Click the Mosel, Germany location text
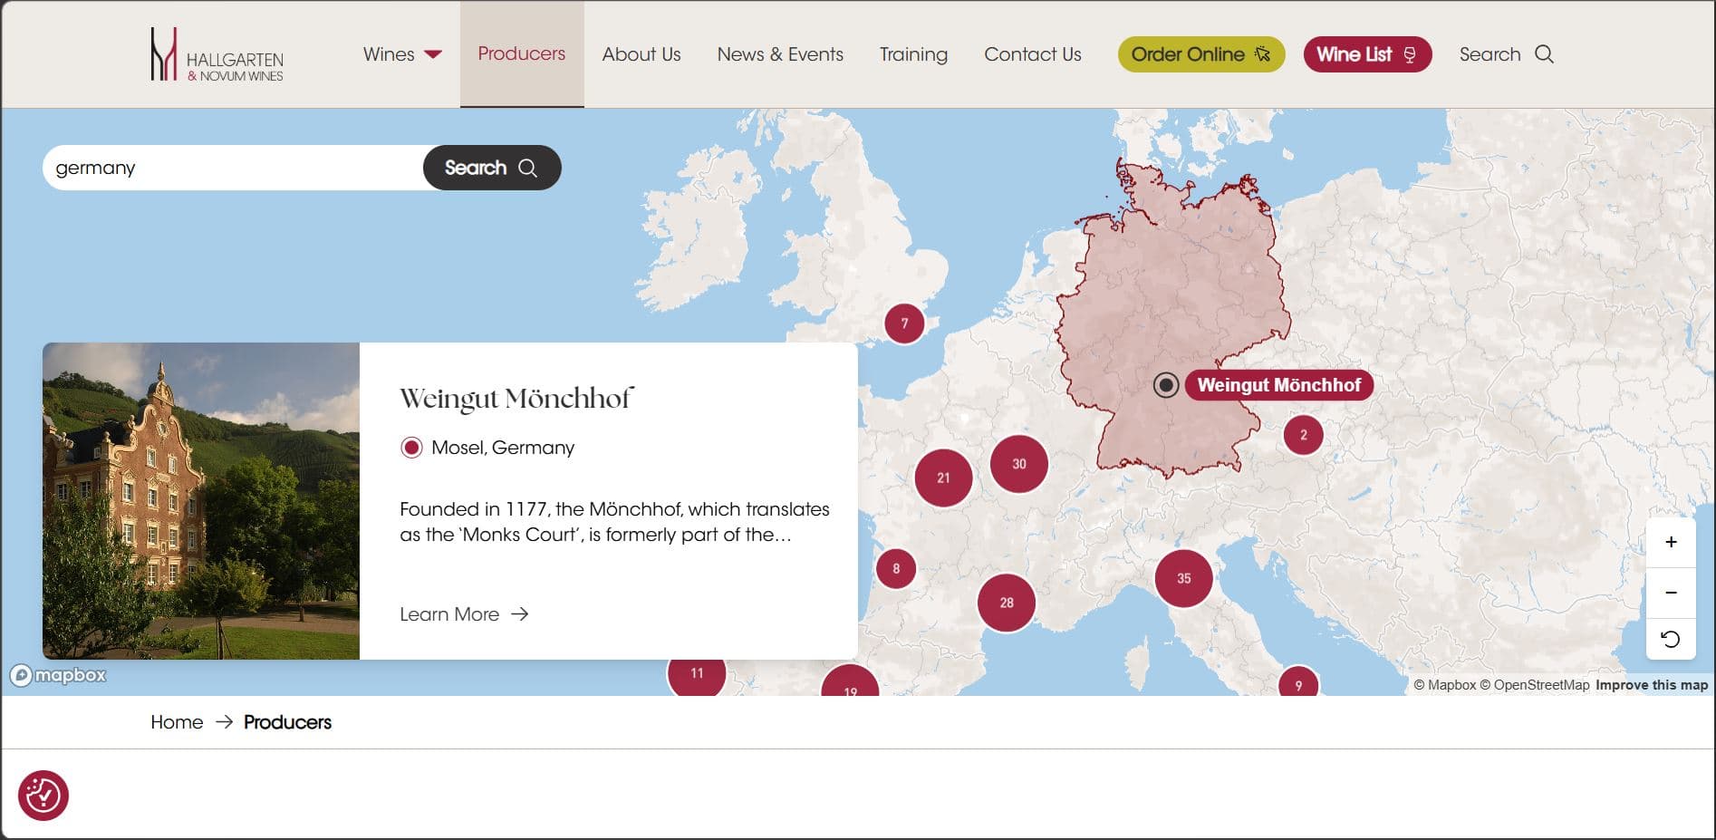The image size is (1716, 840). click(503, 448)
